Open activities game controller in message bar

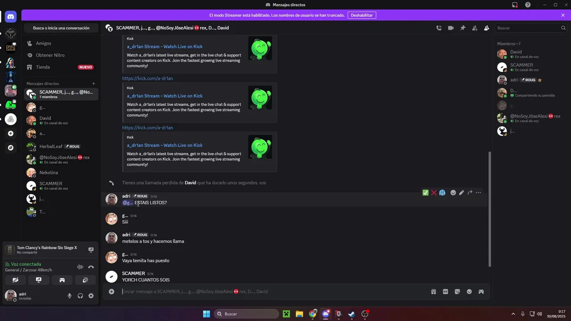tap(481, 292)
